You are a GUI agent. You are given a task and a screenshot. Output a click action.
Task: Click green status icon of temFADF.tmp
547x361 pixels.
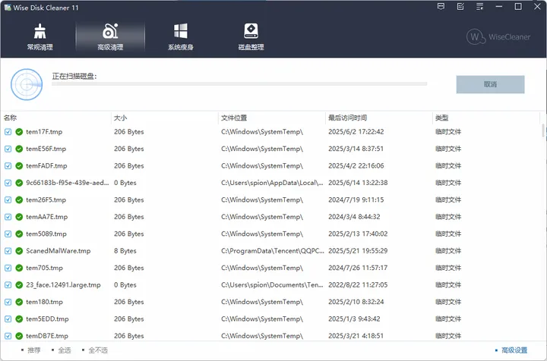pyautogui.click(x=19, y=165)
